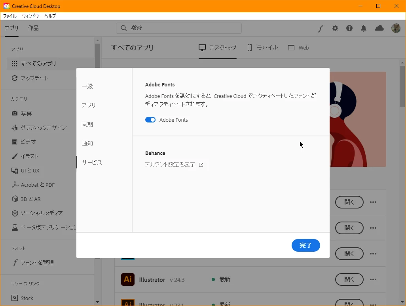Select the サービス settings tab
The height and width of the screenshot is (306, 406).
92,163
